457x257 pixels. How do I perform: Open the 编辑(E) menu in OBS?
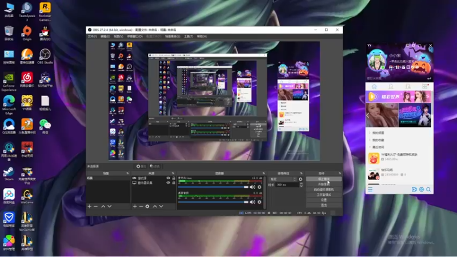coord(105,37)
